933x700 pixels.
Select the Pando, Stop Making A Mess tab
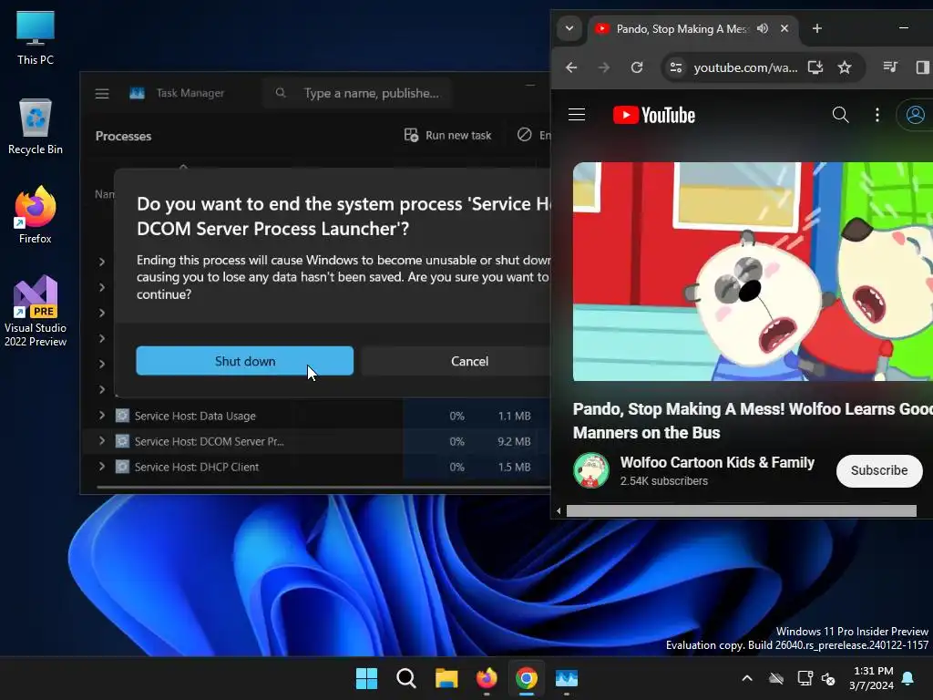(x=681, y=28)
